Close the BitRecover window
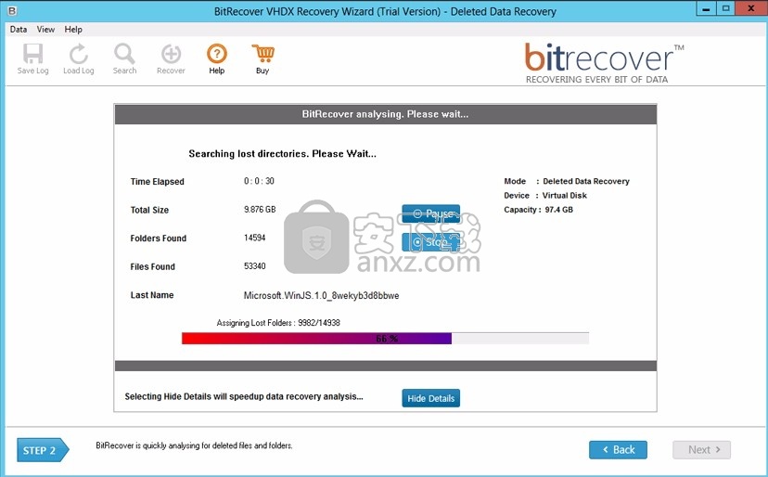The image size is (768, 477). 750,8
